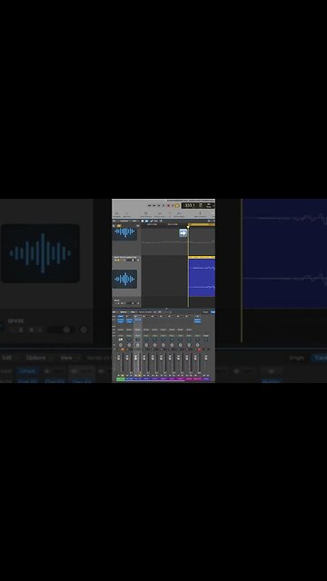This screenshot has height=581, width=327.
Task: Open the tracks area View menu
Action: tap(134, 221)
